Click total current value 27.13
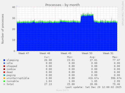Screen dimensions: 125x93 pos(48,84)
